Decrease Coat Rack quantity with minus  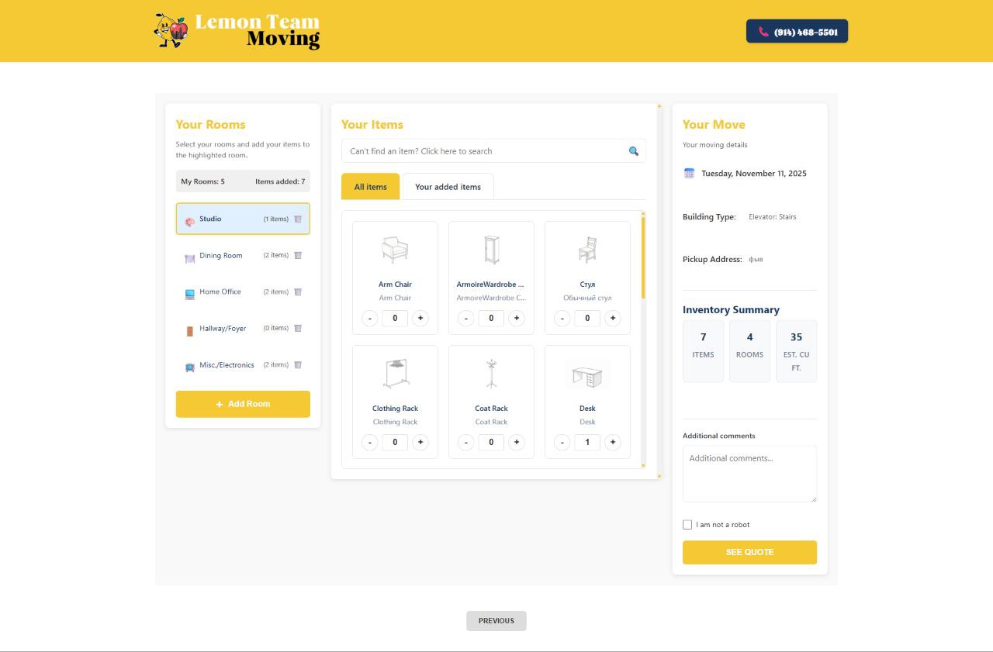[466, 442]
